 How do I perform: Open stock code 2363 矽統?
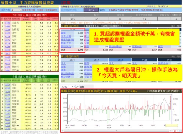click(8, 123)
